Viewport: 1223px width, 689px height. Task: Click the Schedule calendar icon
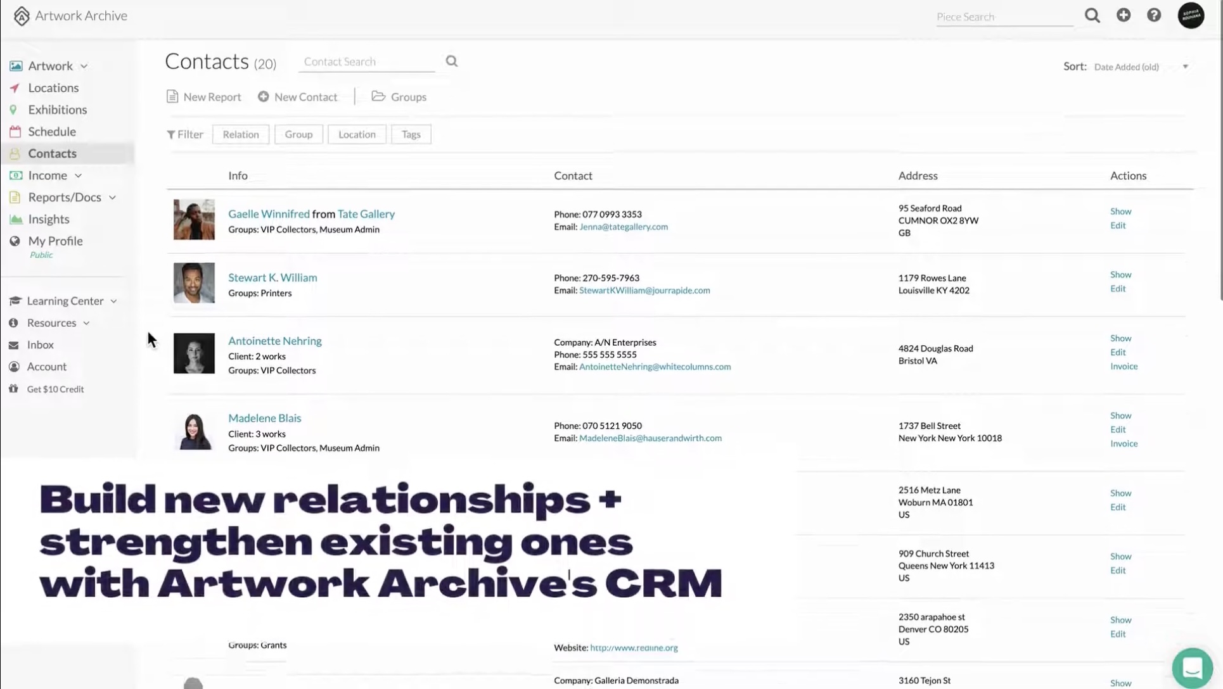coord(15,132)
